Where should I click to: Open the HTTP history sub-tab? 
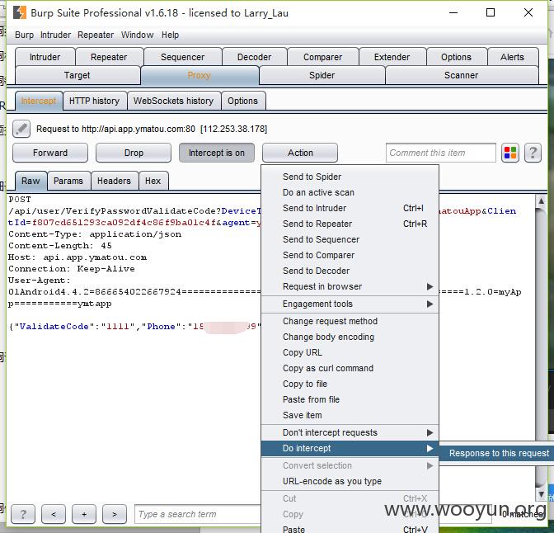94,101
